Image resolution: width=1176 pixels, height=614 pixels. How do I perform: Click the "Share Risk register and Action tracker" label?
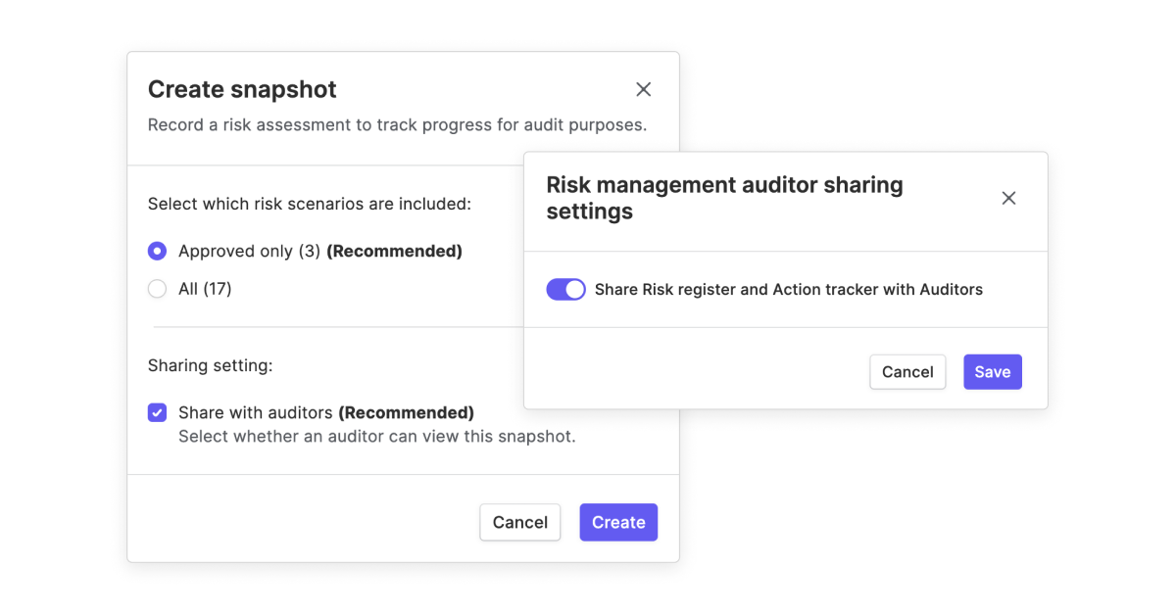coord(788,289)
